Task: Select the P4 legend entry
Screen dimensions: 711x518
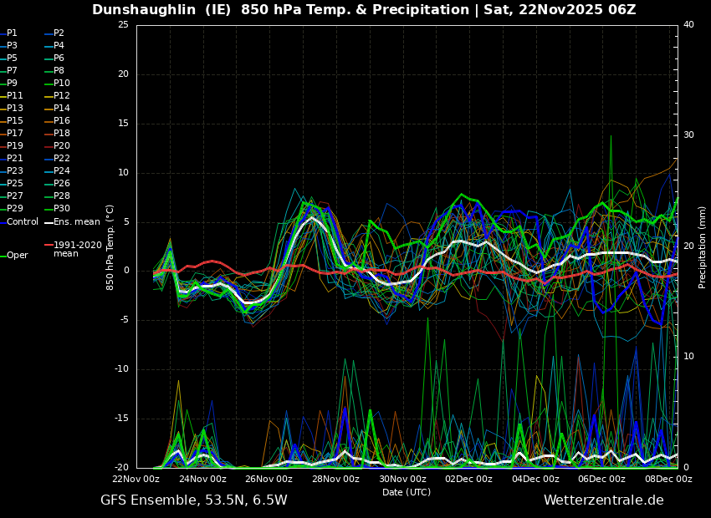Action: 59,46
